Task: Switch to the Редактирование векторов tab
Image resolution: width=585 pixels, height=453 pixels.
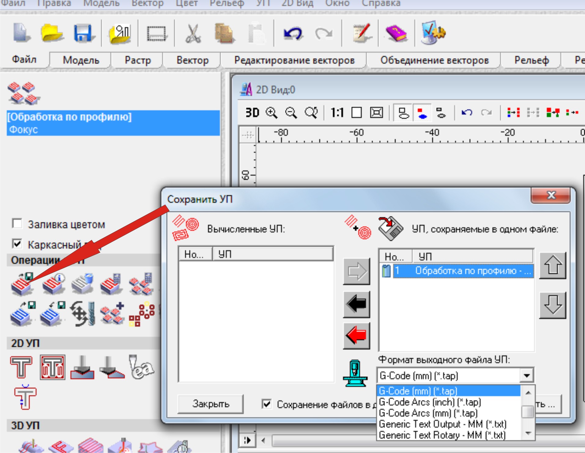Action: point(294,60)
